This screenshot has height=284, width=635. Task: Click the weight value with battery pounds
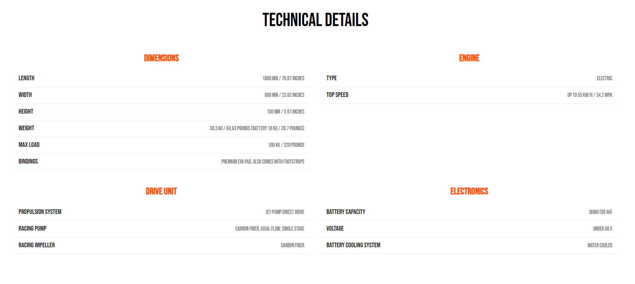pos(257,128)
